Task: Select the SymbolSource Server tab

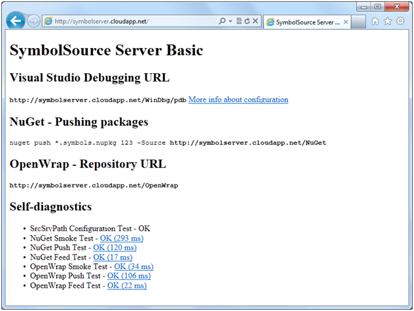Action: pyautogui.click(x=307, y=22)
